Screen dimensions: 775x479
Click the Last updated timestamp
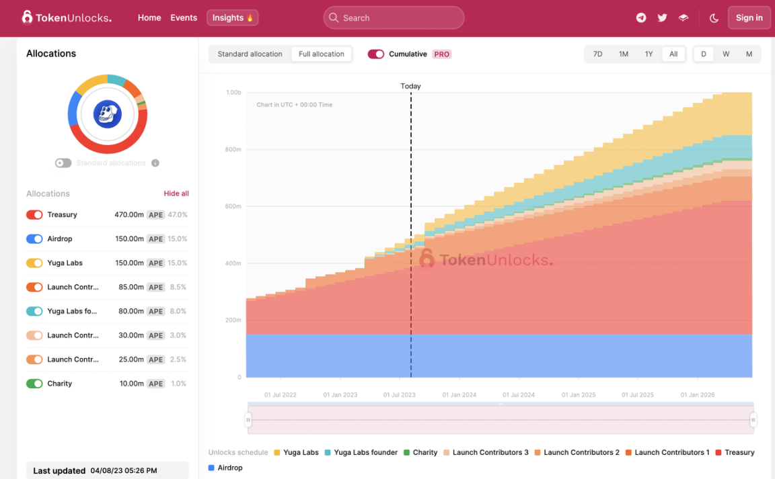pos(124,471)
